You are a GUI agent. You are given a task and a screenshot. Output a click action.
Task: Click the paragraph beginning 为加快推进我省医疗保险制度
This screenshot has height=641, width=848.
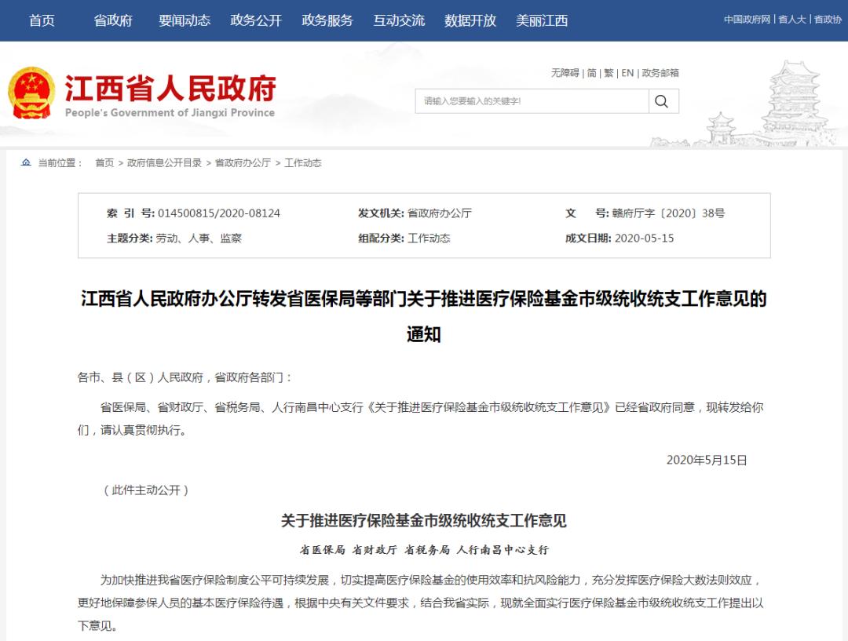(x=421, y=603)
